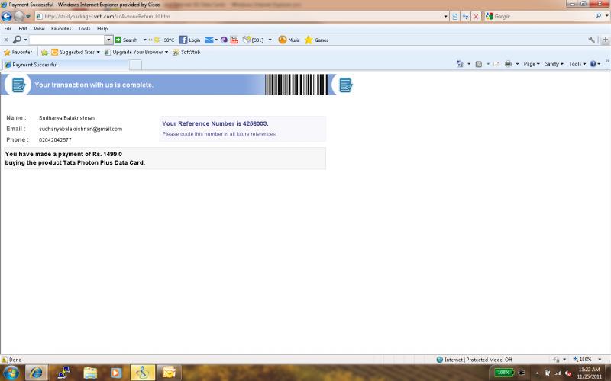This screenshot has width=611, height=381.
Task: Click inside the Google search box
Action: coord(544,16)
